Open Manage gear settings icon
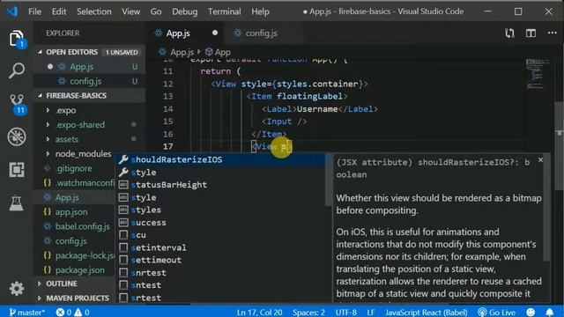Image resolution: width=564 pixels, height=317 pixels. [x=17, y=289]
